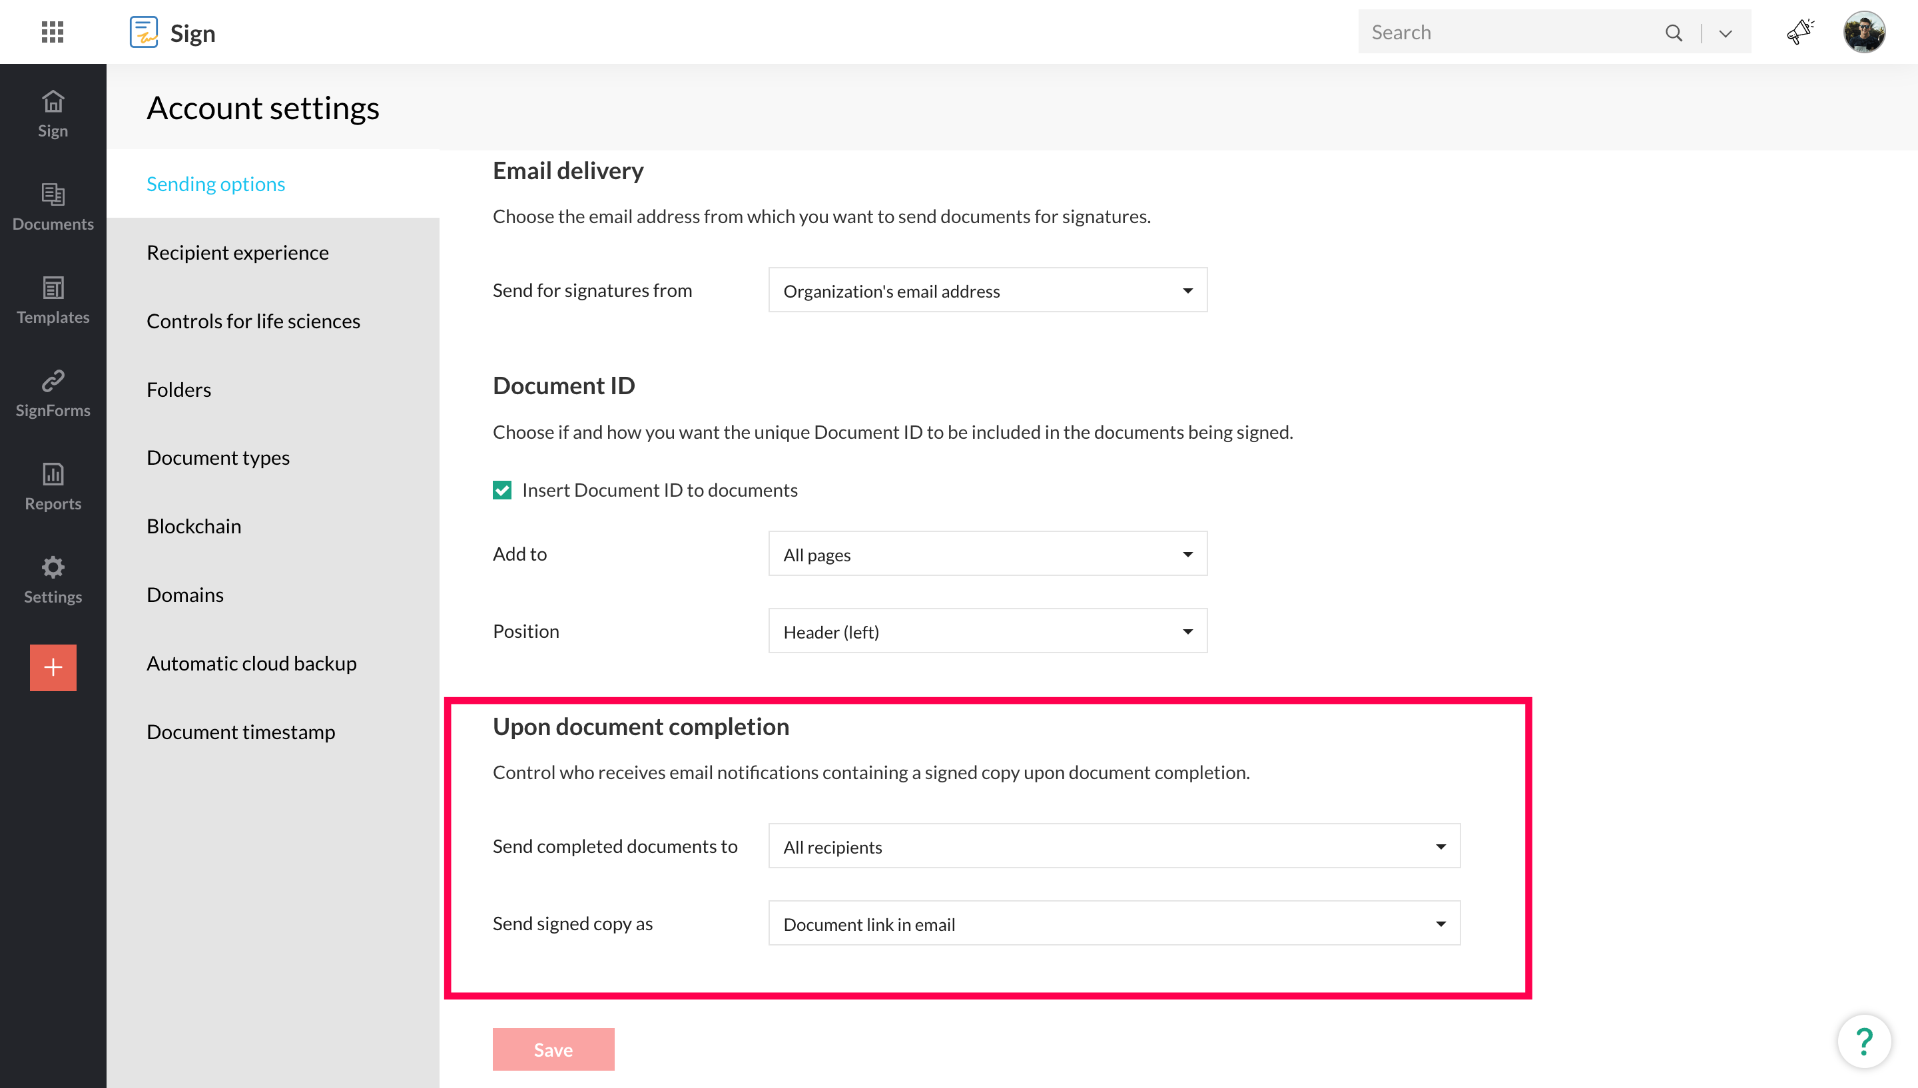Open announcements megaphone icon
This screenshot has width=1918, height=1088.
(1799, 32)
